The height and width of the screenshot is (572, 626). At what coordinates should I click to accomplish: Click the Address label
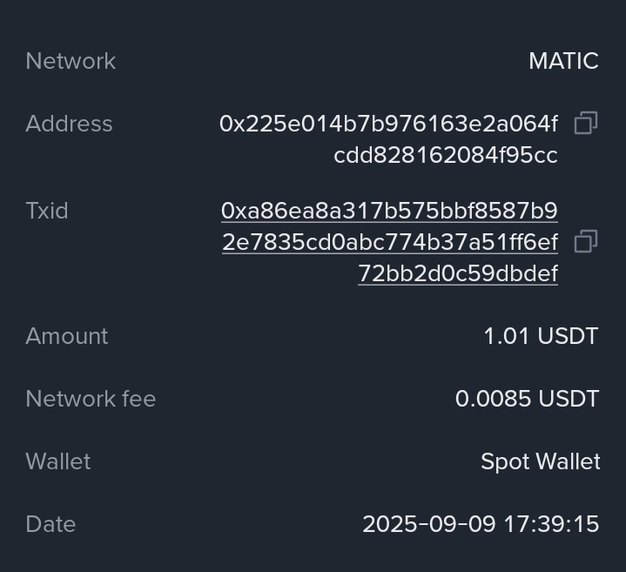point(69,124)
